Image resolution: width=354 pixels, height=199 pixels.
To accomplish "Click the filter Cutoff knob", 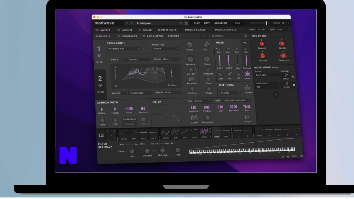I will (x=194, y=117).
